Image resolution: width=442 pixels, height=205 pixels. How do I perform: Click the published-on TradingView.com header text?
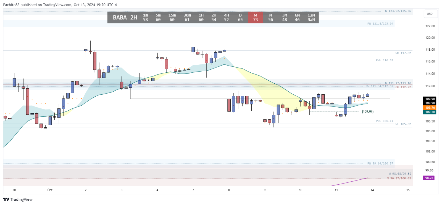click(x=60, y=5)
